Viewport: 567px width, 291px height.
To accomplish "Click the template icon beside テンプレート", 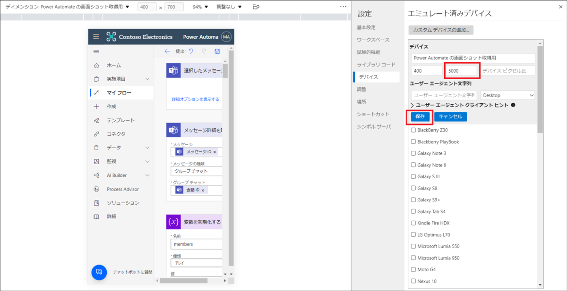I will click(x=96, y=120).
